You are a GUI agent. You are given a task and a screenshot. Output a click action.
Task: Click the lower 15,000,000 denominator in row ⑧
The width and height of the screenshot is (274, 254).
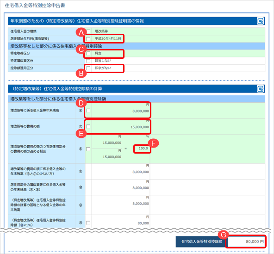(112, 157)
